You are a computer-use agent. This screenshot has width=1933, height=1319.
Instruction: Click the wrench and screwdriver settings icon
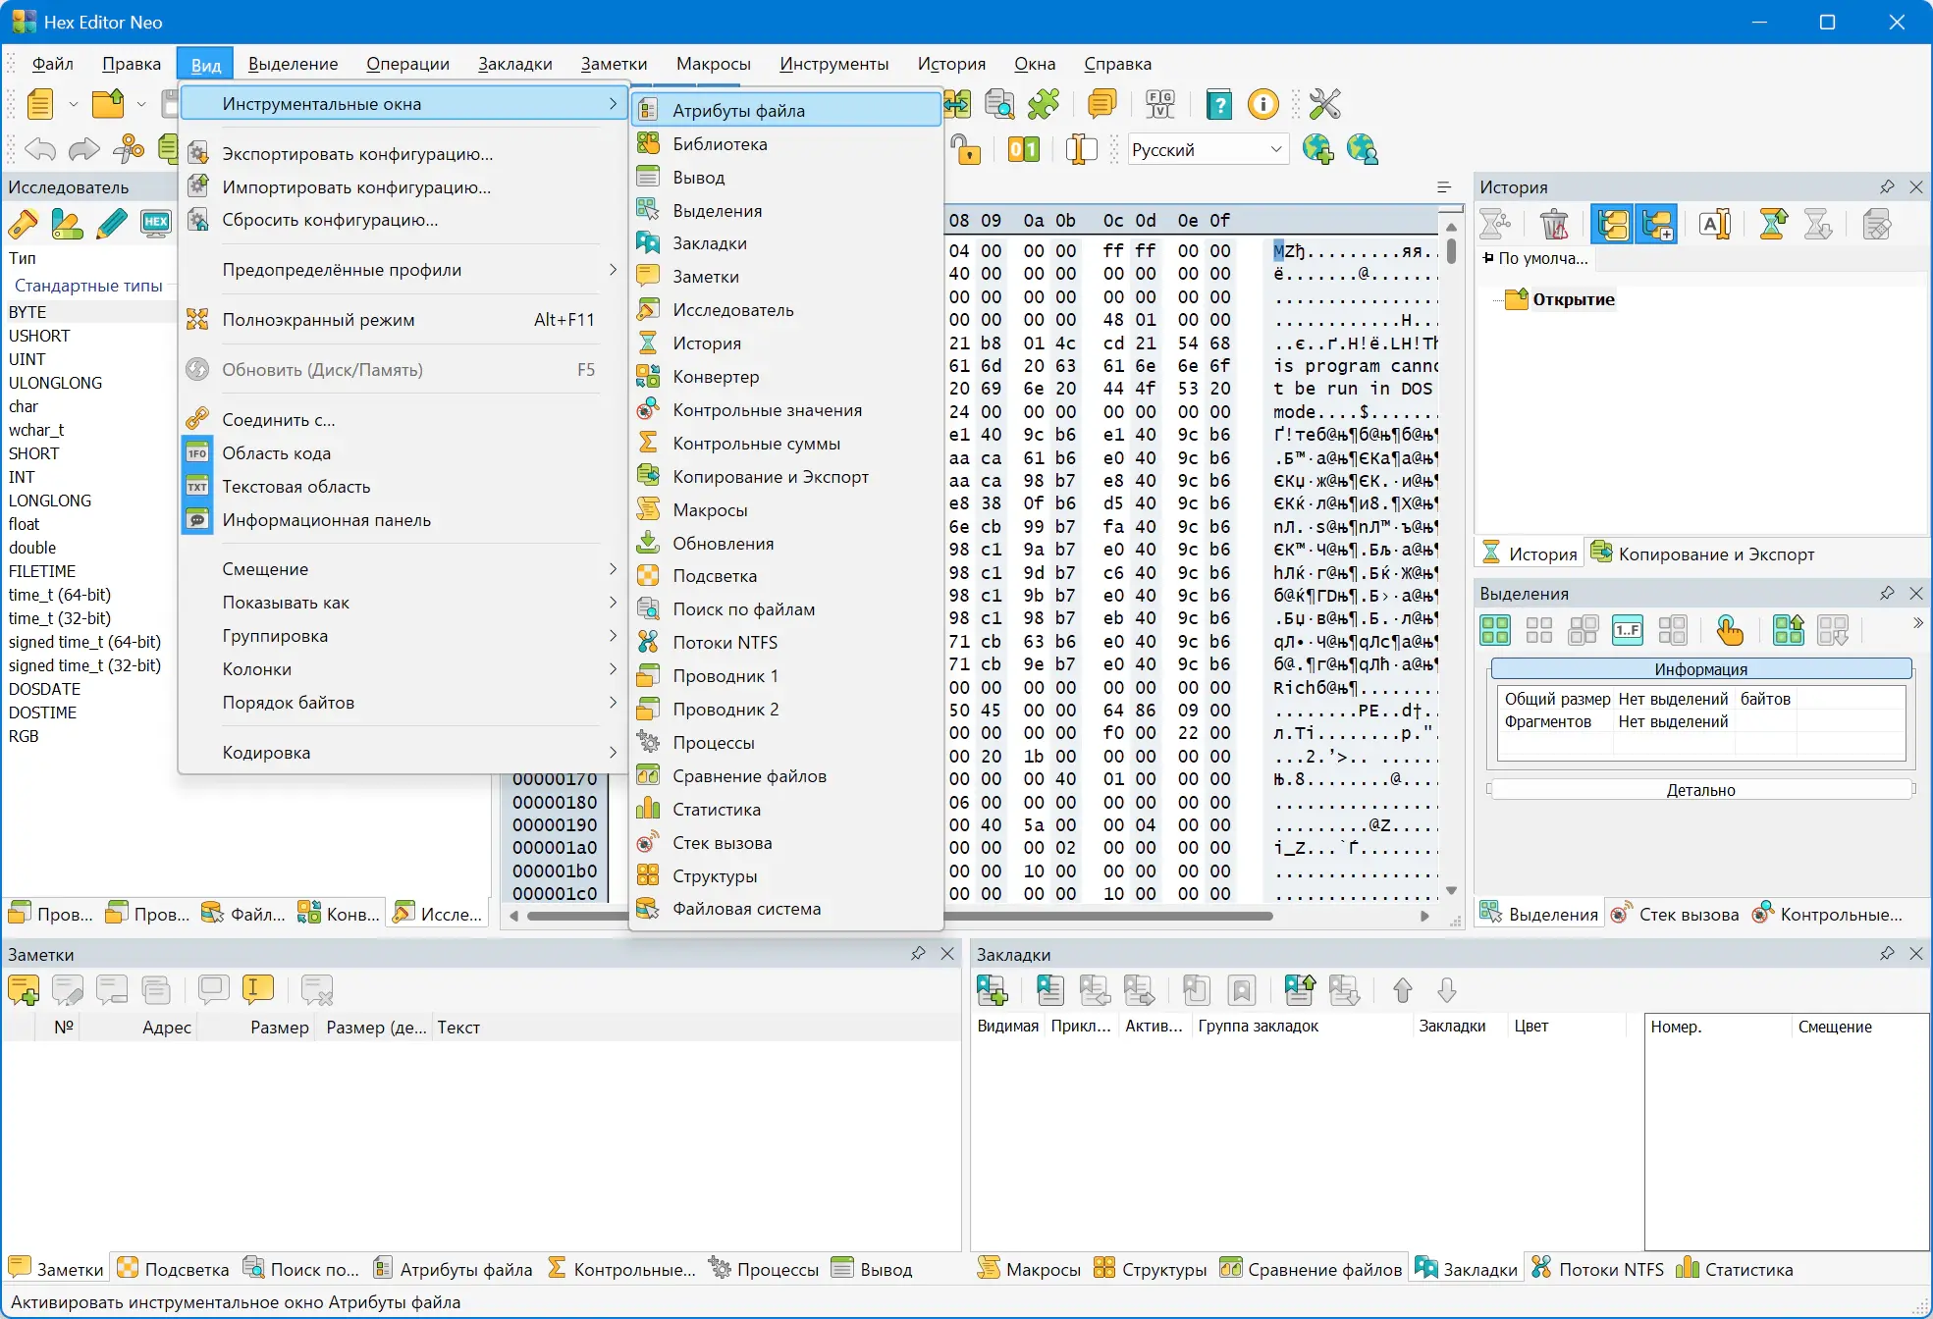pos(1324,104)
